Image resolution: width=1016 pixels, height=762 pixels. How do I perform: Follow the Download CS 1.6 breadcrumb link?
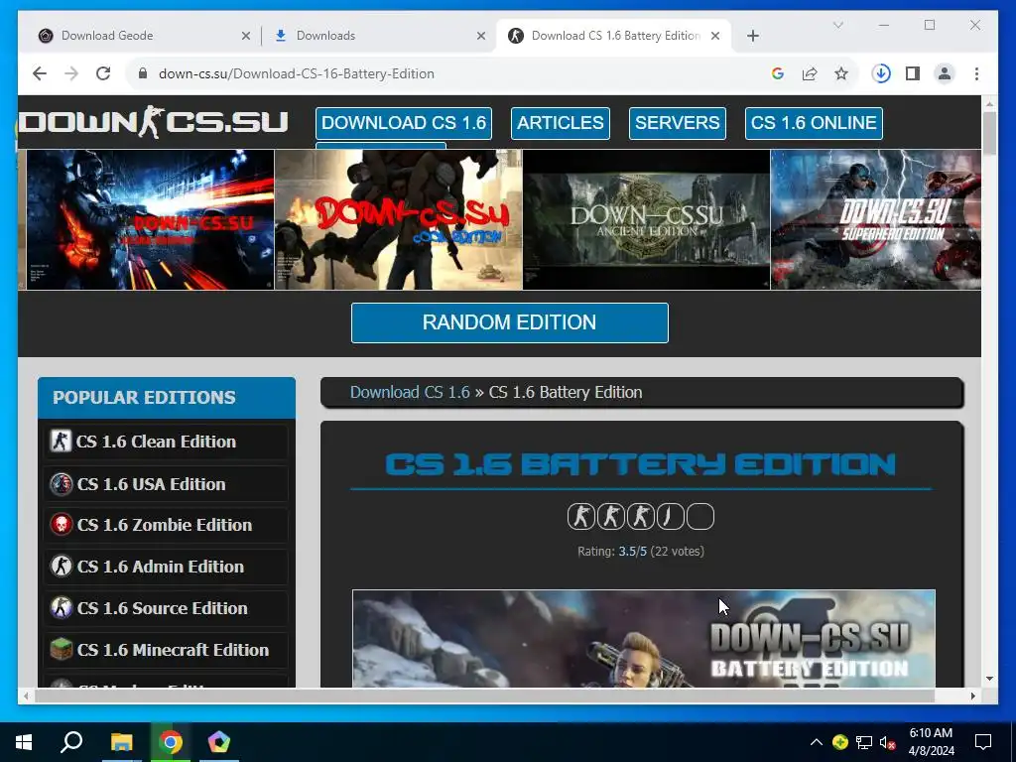(410, 393)
